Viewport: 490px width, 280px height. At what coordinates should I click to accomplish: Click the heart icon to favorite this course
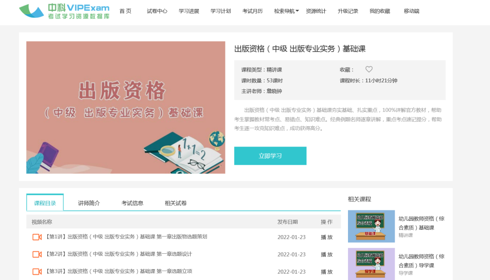point(369,69)
